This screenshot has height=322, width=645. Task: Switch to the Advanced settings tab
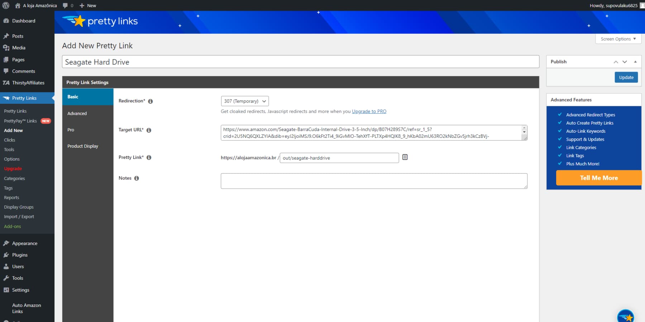(77, 113)
